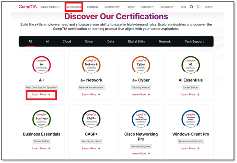This screenshot has width=237, height=163.
Task: Click the AI Essentials badge logo
Action: pos(190,65)
